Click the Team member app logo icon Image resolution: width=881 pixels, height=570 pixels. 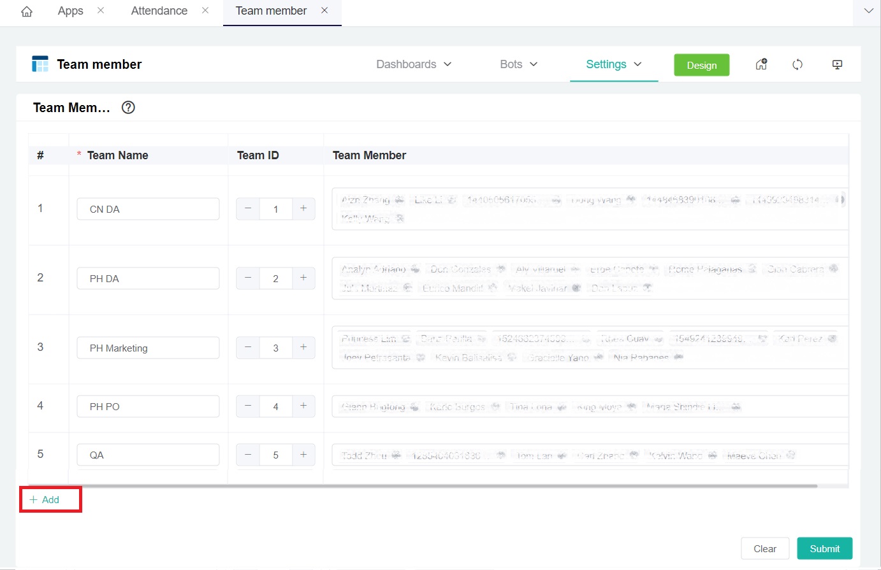[40, 64]
